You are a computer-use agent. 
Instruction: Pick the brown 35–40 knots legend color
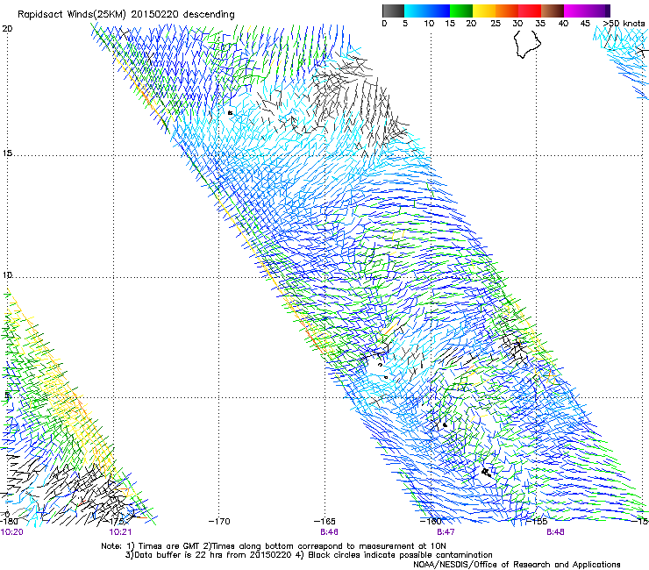click(553, 11)
